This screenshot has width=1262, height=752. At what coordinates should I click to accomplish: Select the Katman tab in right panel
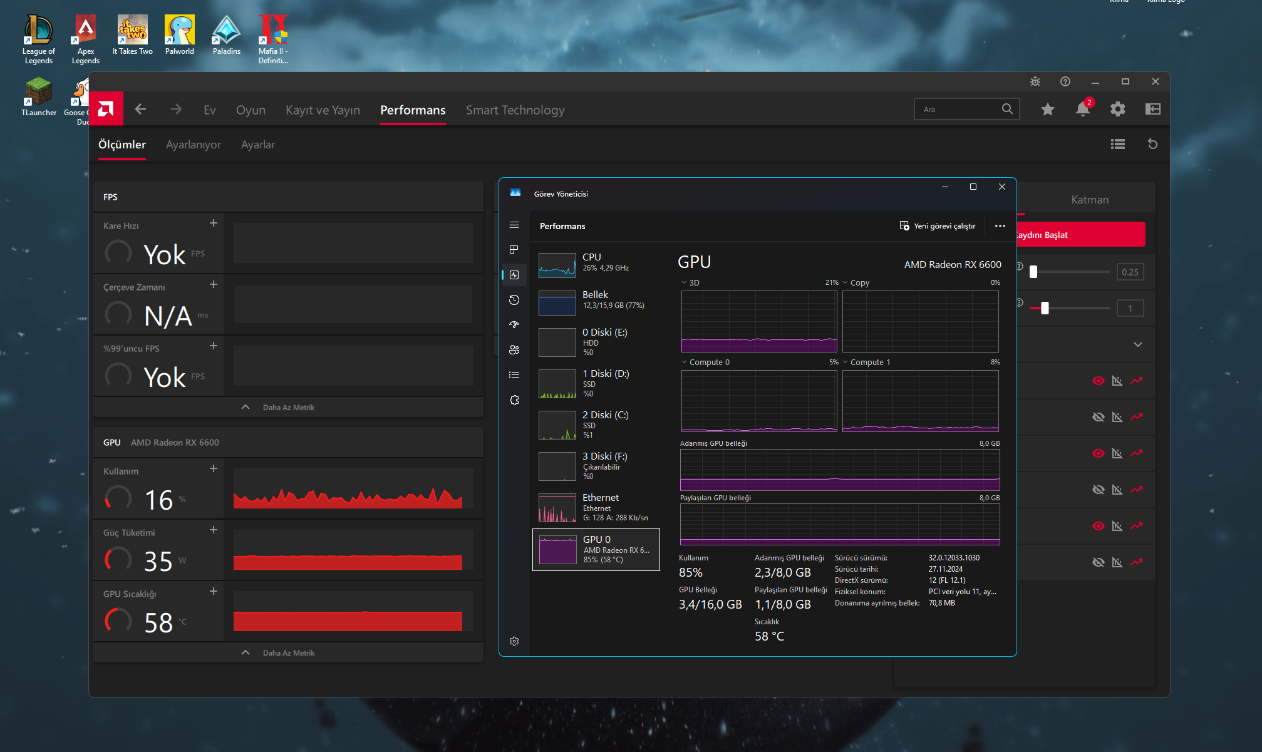pyautogui.click(x=1090, y=200)
